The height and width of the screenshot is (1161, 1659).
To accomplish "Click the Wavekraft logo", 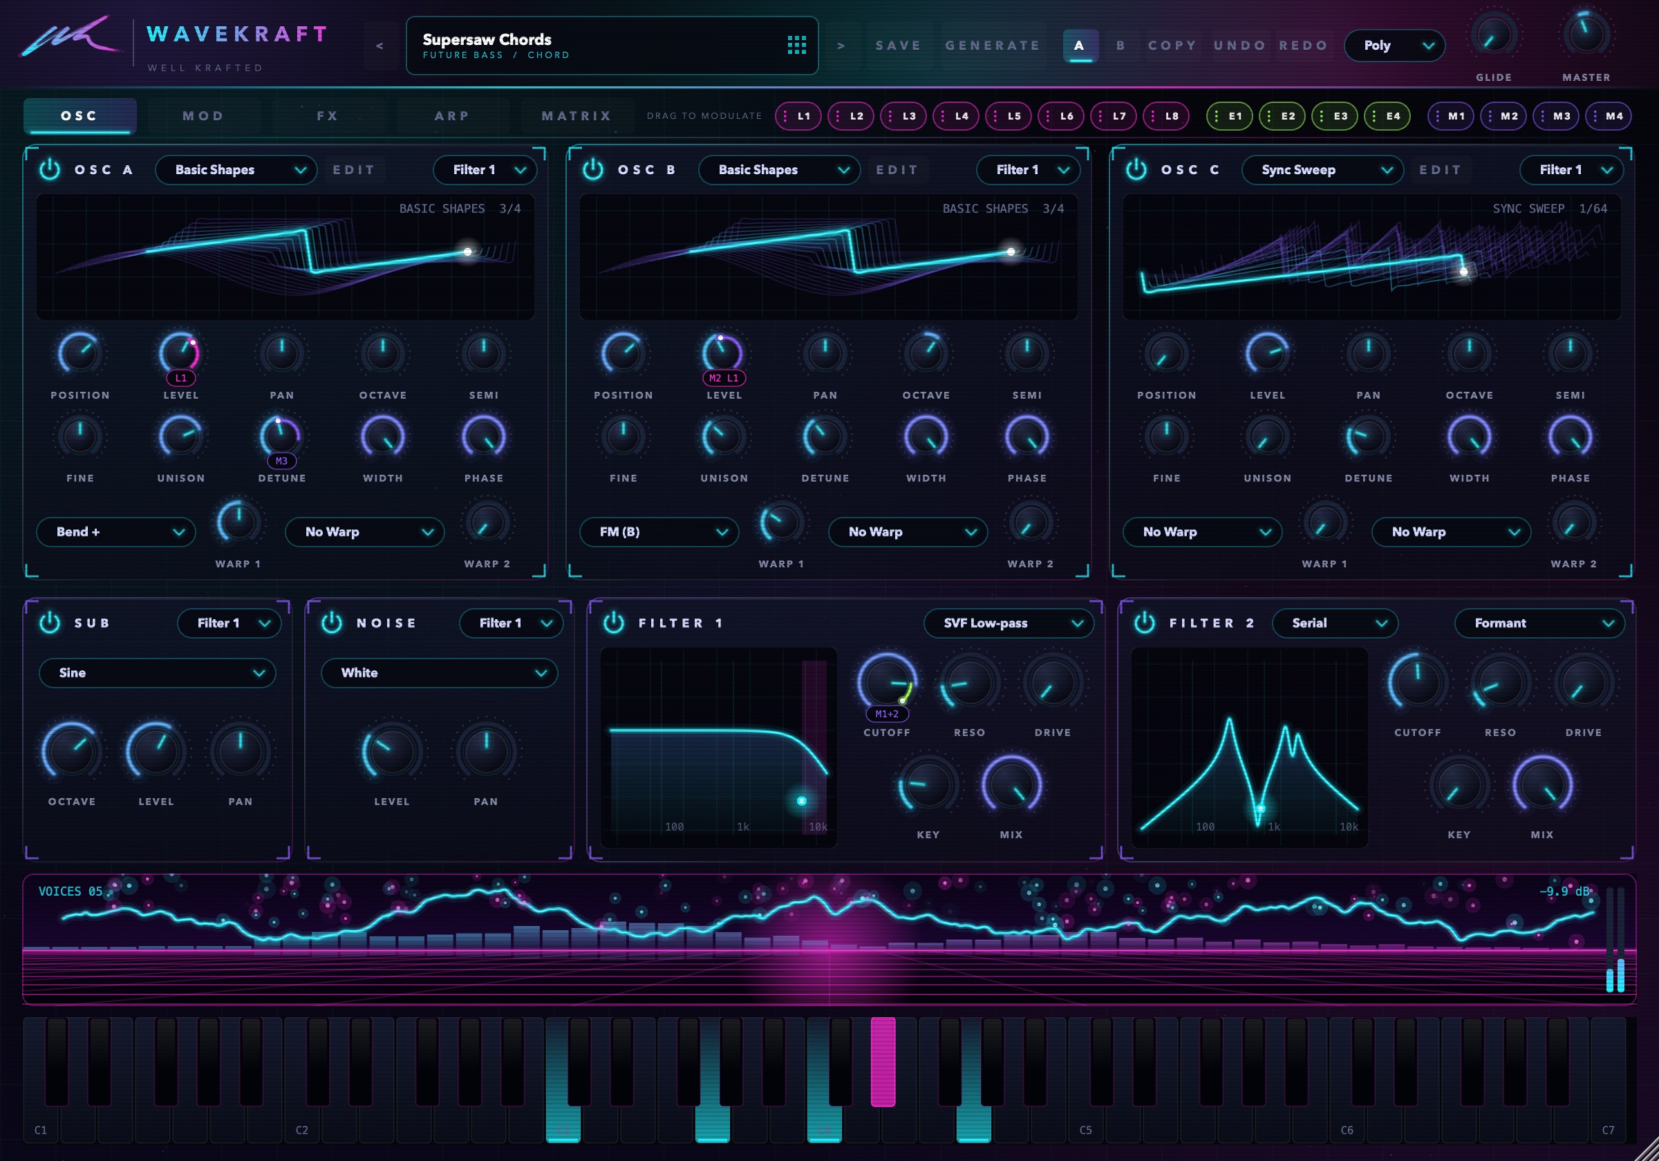I will (69, 37).
